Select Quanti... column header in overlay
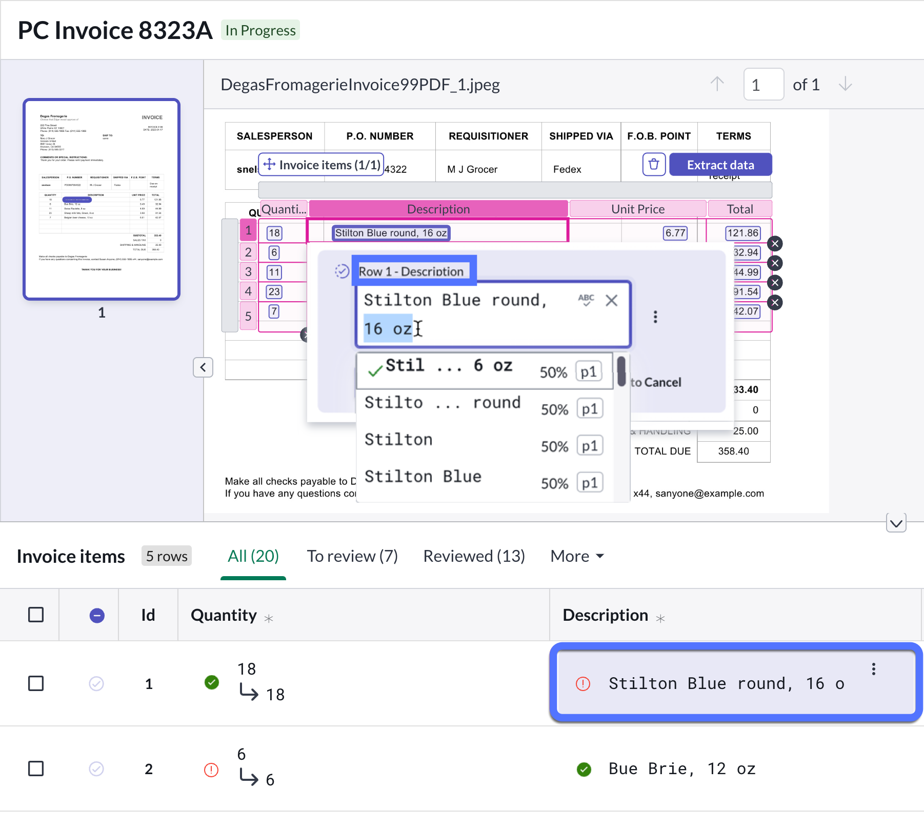 (284, 209)
